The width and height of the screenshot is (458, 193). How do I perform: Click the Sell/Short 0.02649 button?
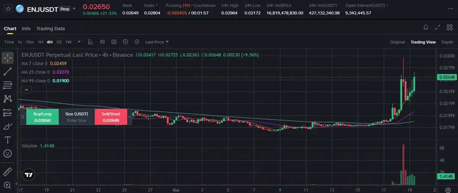pyautogui.click(x=111, y=117)
